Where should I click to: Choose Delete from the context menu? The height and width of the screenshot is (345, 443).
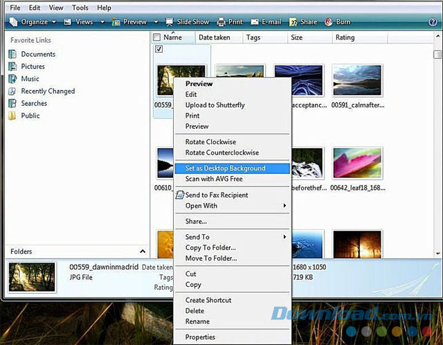[x=233, y=311]
